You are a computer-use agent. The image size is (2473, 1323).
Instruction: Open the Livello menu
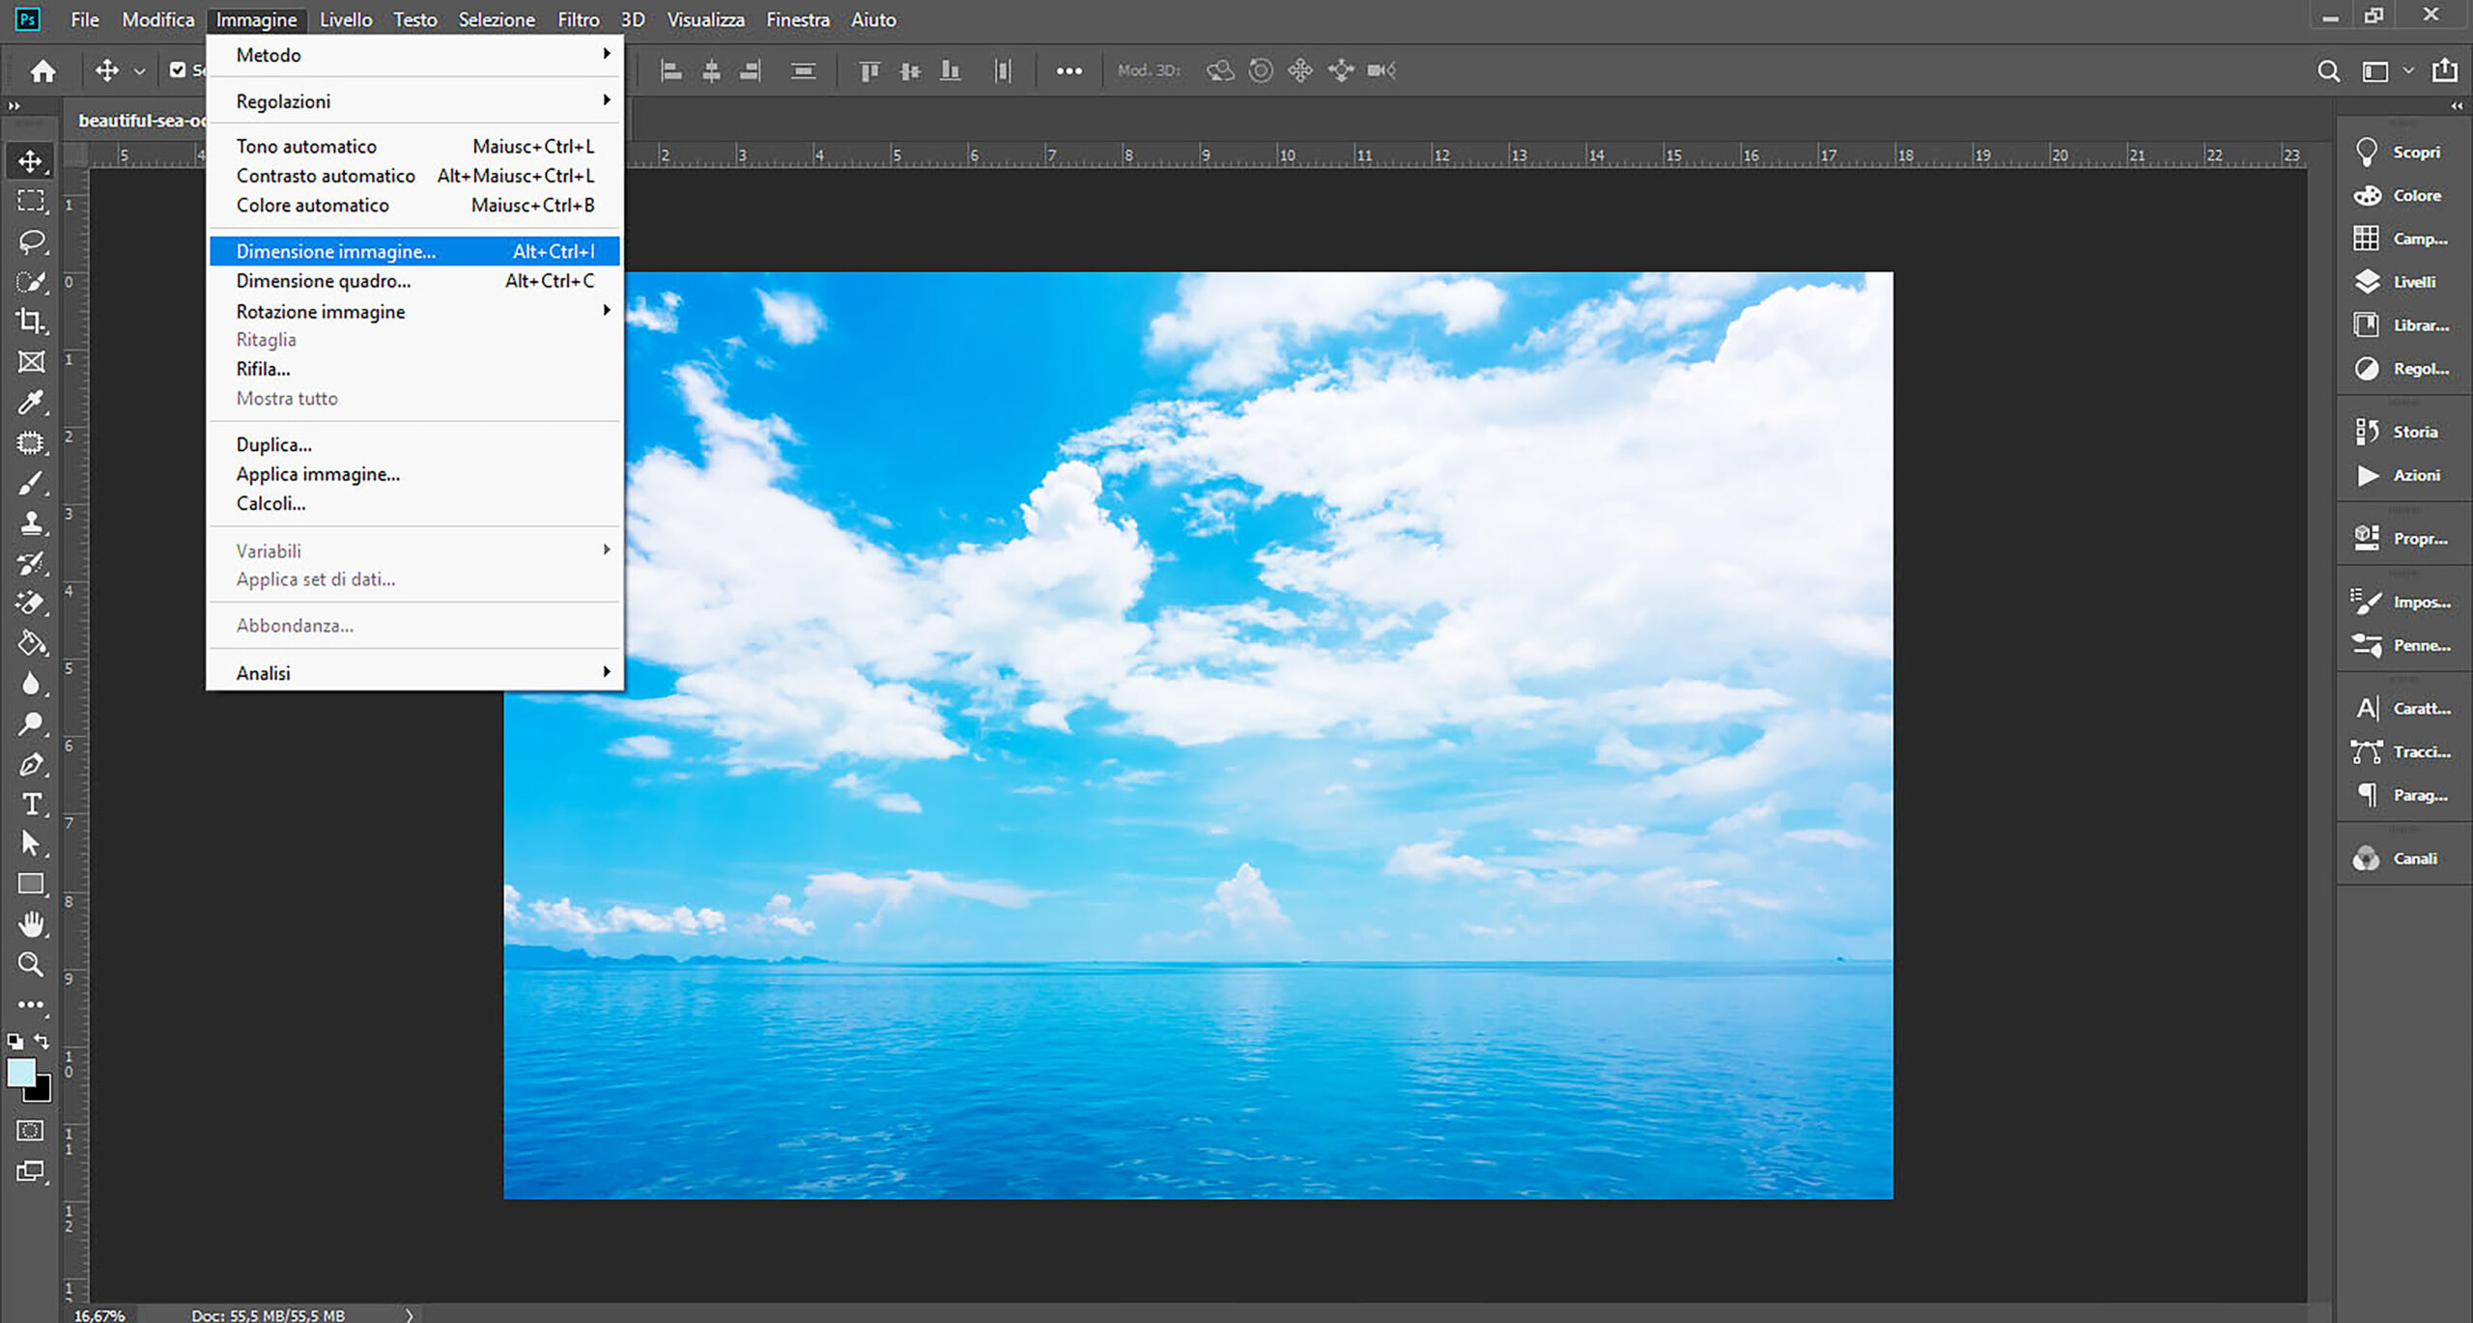coord(346,19)
